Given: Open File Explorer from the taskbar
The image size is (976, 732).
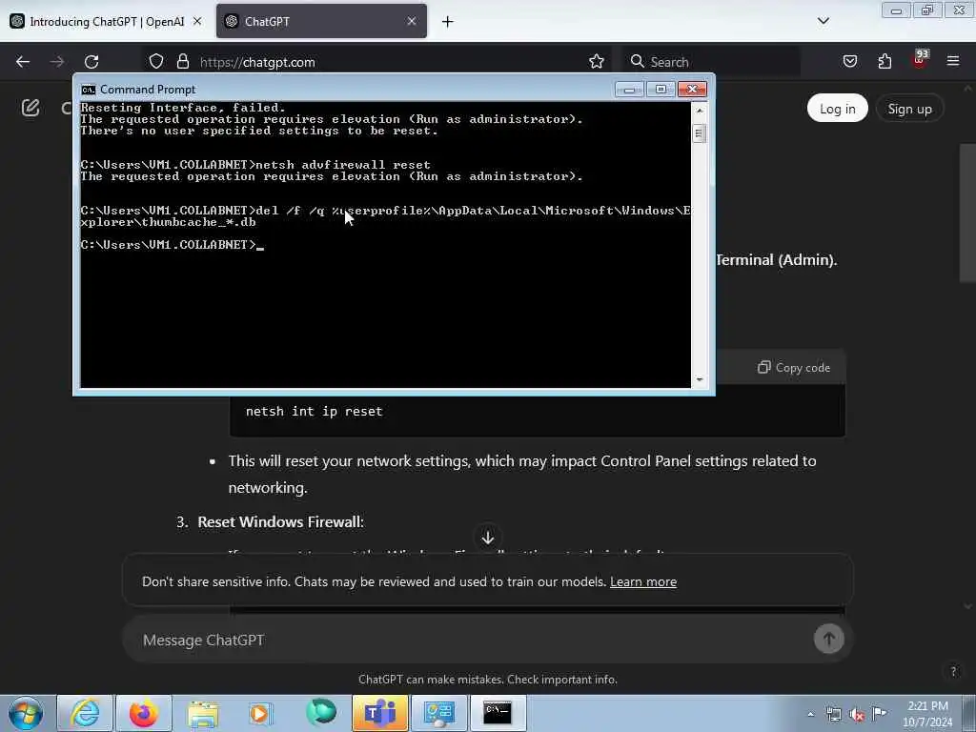Looking at the screenshot, I should point(203,713).
